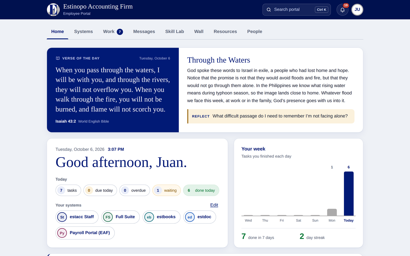Click the Py icon for Payroll Portal

[62, 233]
